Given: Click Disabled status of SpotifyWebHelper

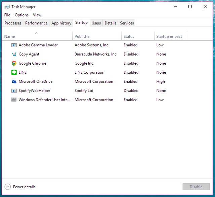Looking at the screenshot, I should (131, 91).
